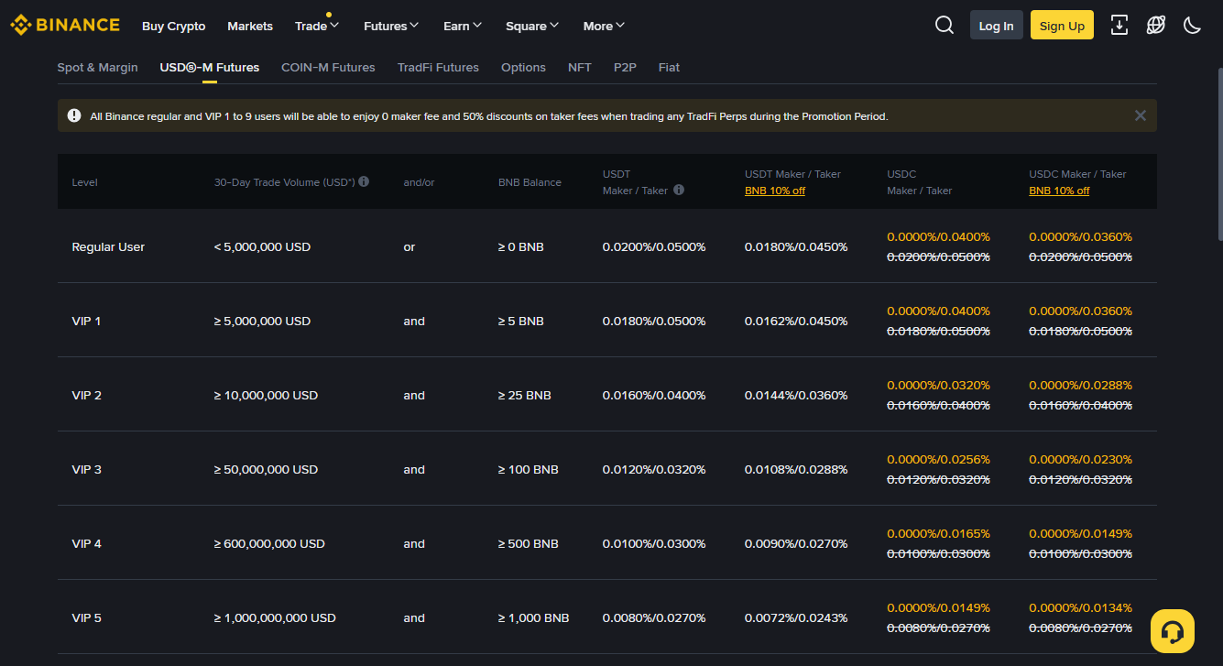Viewport: 1223px width, 666px height.
Task: Select the USDⓈ-M Futures tab
Action: point(210,67)
